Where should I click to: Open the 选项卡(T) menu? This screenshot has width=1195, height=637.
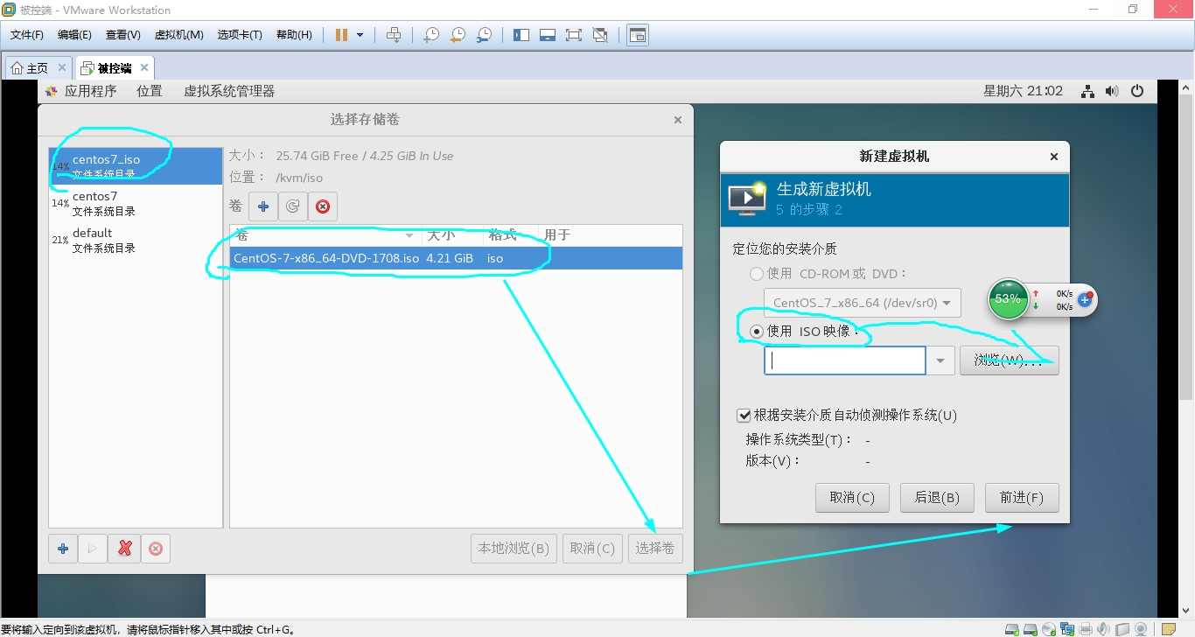(240, 35)
